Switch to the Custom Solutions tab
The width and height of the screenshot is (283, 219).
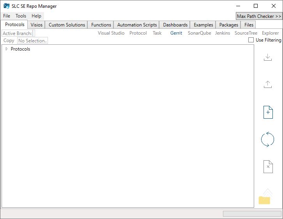pyautogui.click(x=67, y=25)
